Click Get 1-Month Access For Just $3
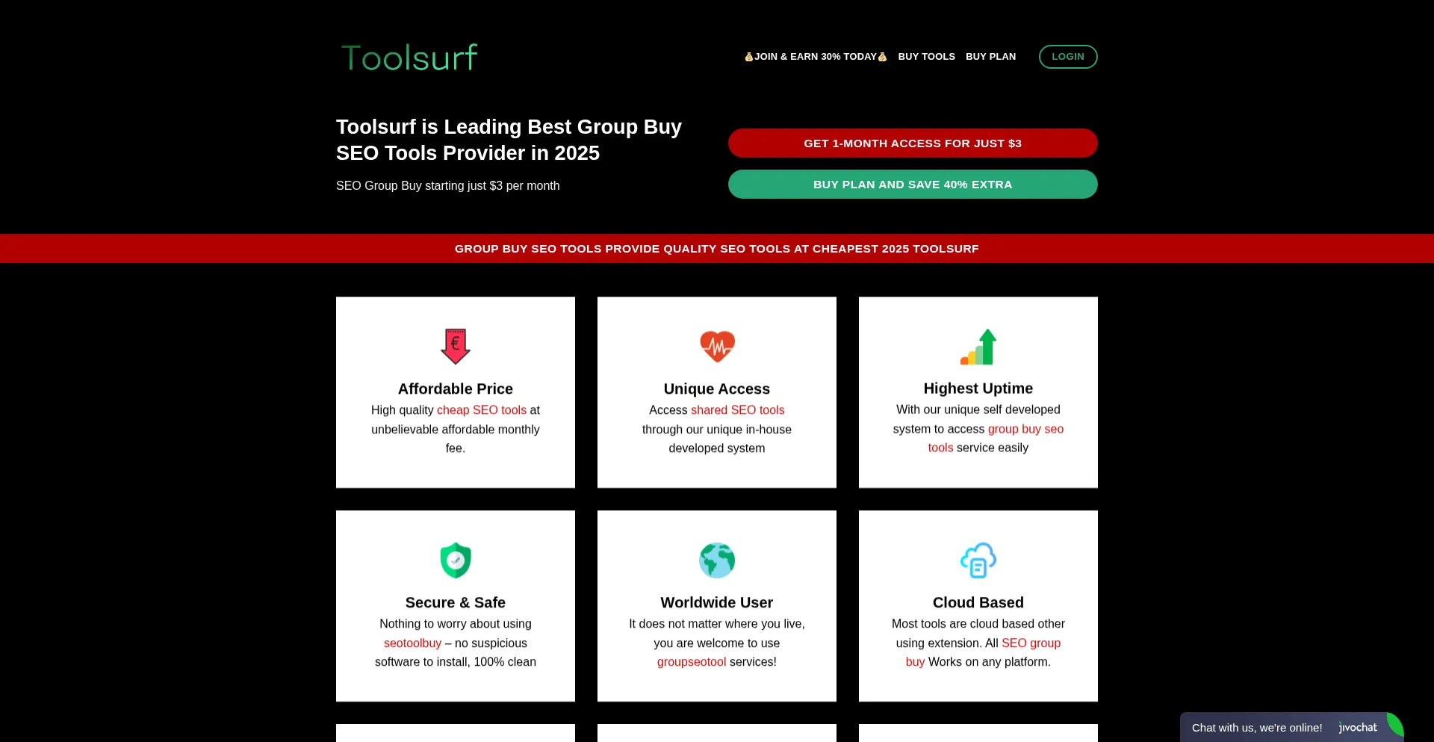Screen dimensions: 1434x742 point(913,143)
